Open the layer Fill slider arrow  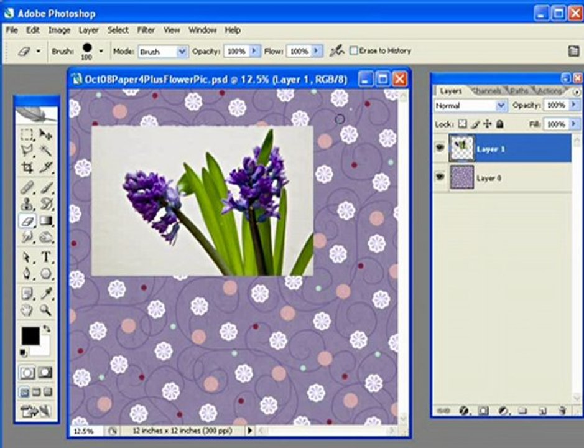pos(574,124)
